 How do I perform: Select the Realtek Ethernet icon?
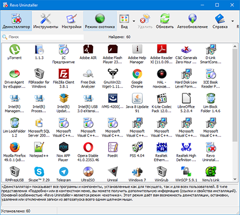point(161,147)
